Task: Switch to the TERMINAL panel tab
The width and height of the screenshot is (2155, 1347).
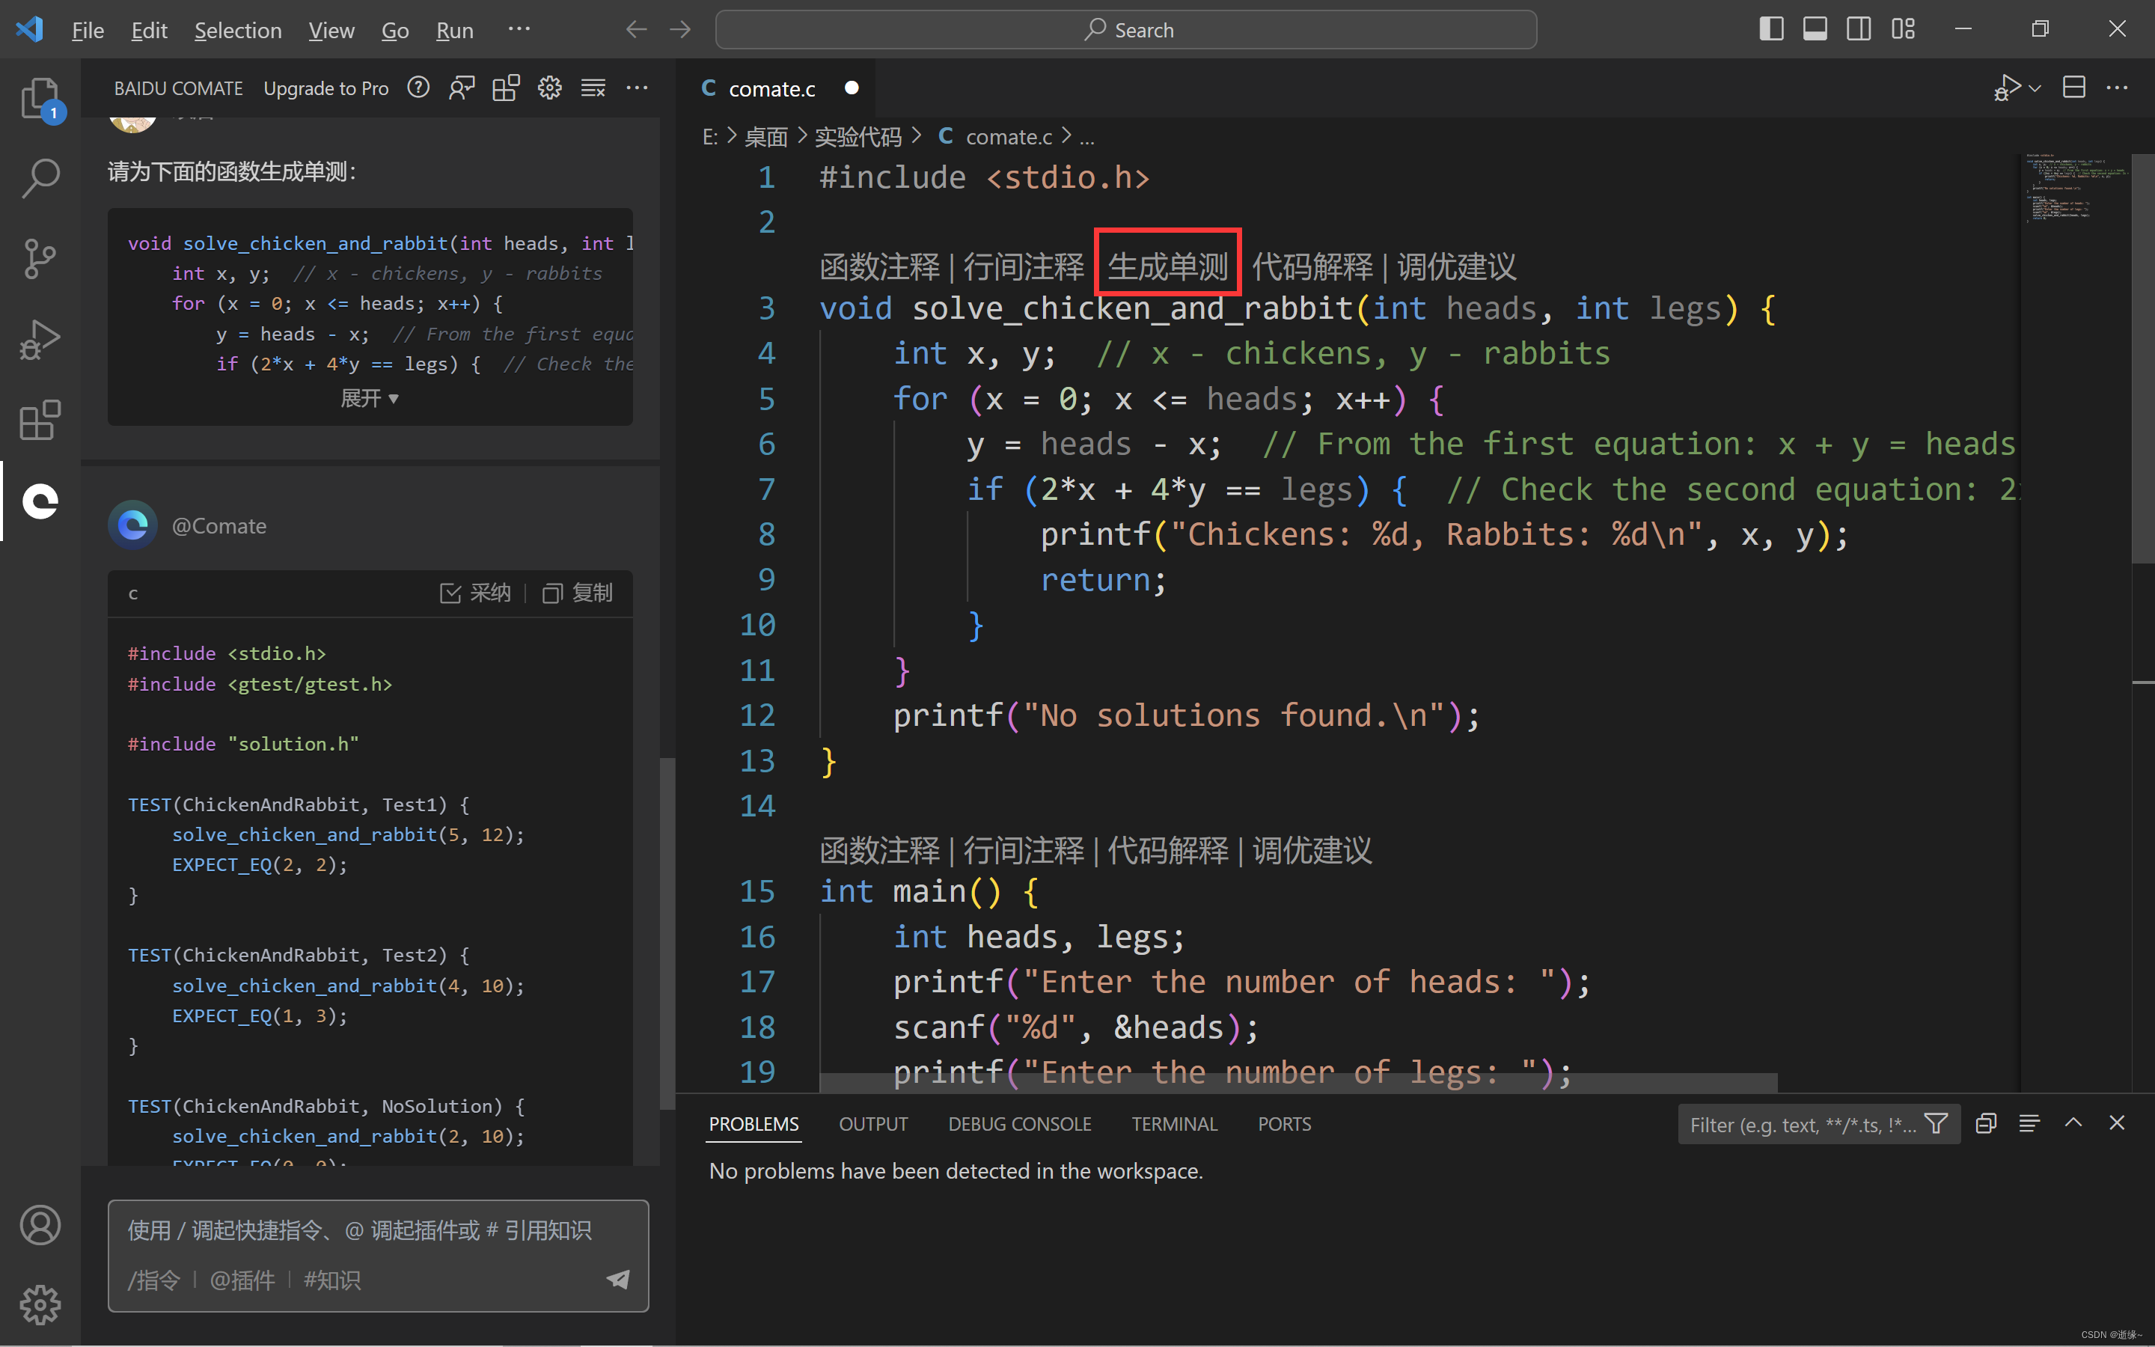Action: 1174,1124
